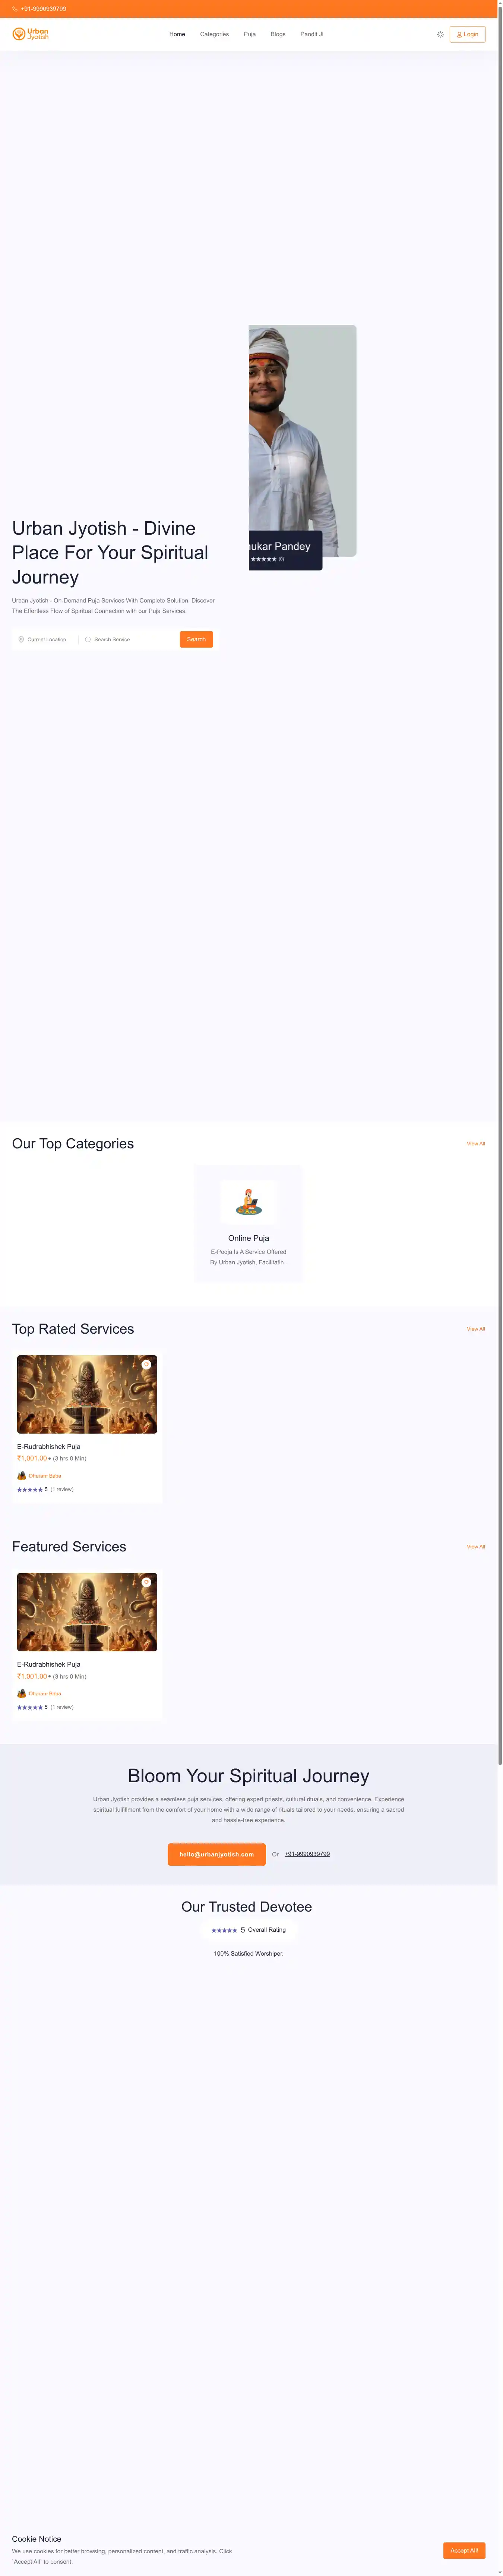Open the Pandit Ji page
The image size is (503, 2576).
coord(312,34)
